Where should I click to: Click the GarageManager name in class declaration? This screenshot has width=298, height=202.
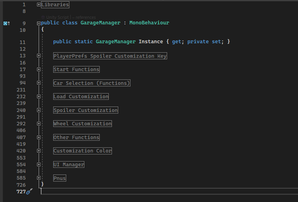click(x=100, y=23)
